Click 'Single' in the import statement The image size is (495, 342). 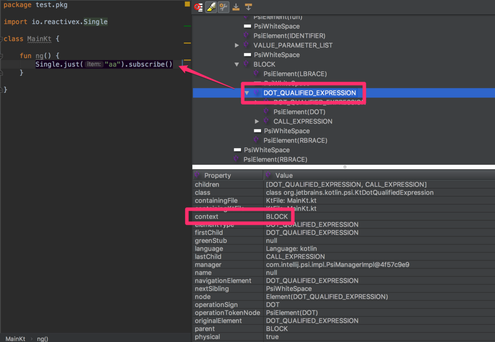tap(95, 22)
